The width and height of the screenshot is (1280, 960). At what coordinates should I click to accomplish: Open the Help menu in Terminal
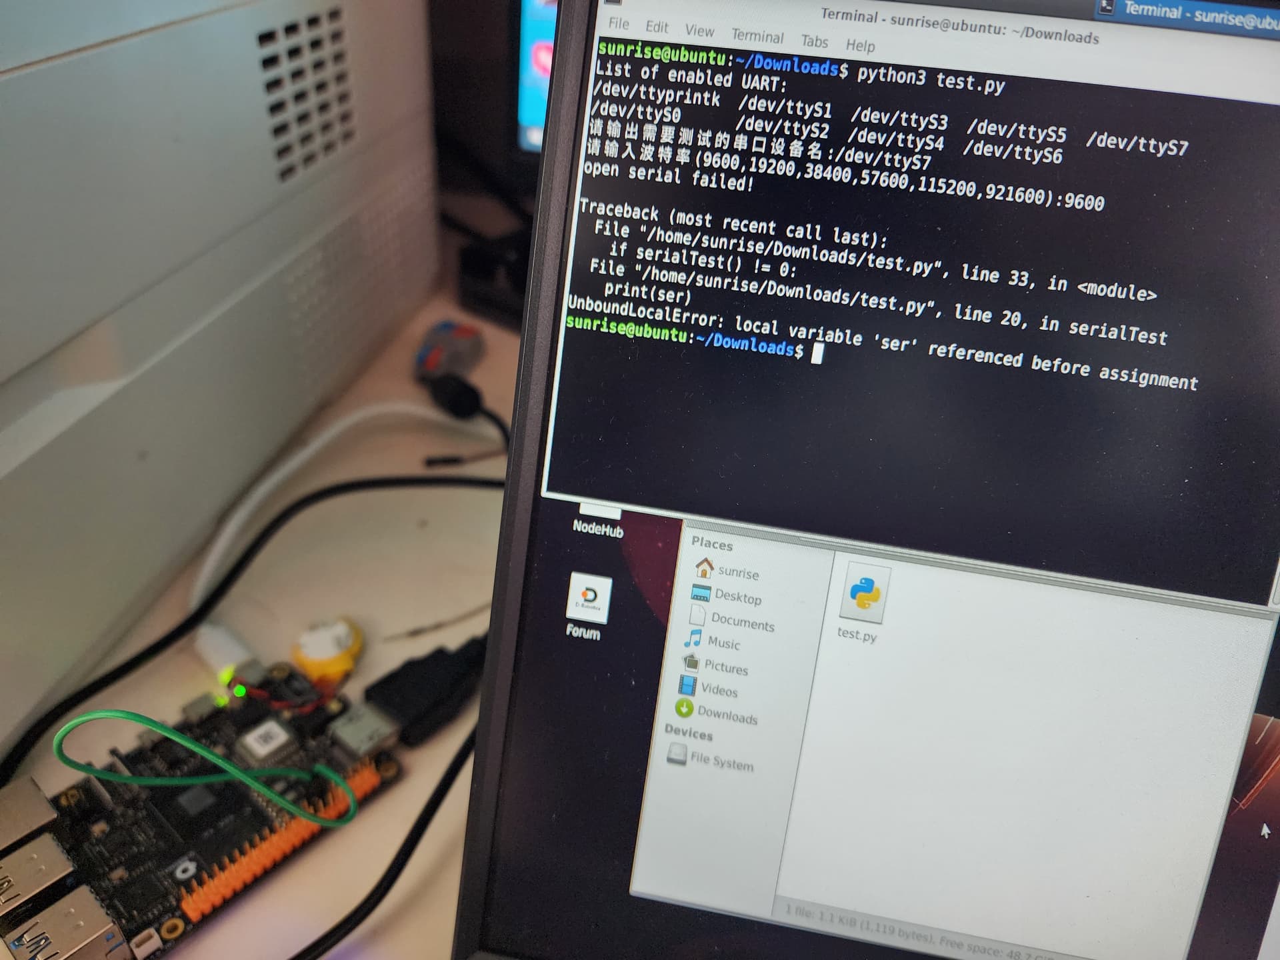point(860,45)
